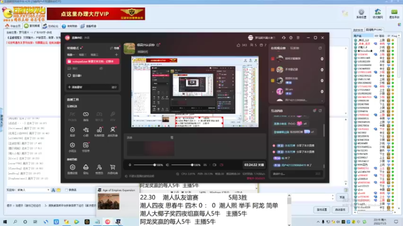This screenshot has height=226, width=403.
Task: Open the PK tool in live tools
Action: (x=72, y=116)
